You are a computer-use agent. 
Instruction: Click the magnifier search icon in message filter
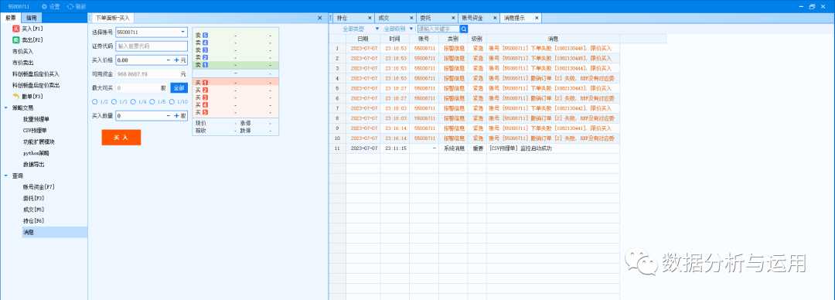point(464,29)
